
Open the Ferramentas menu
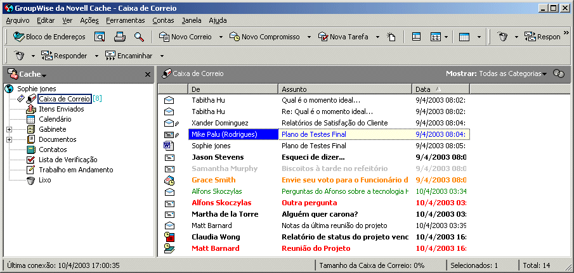[x=126, y=20]
